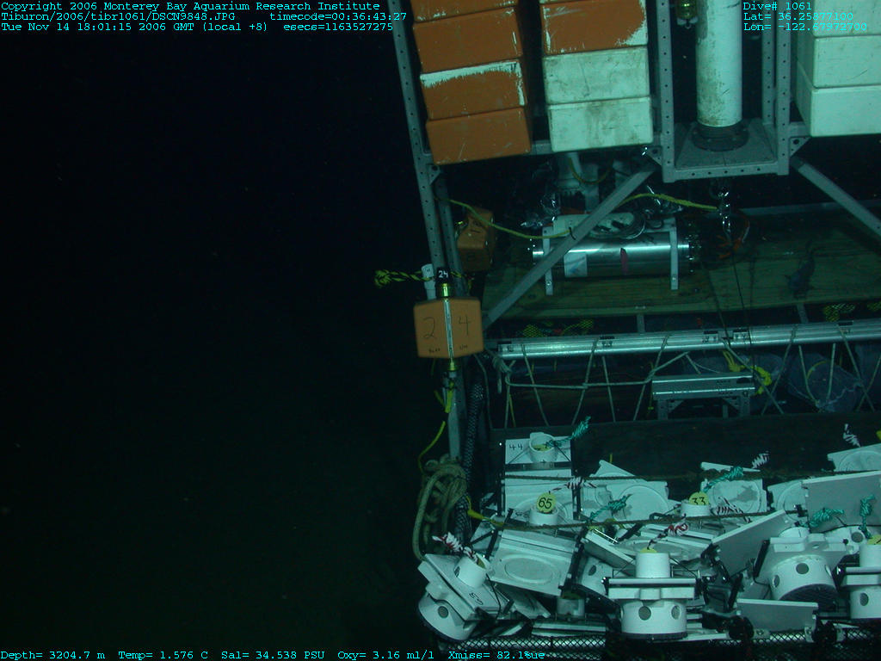Viewport: 881px width, 661px height.
Task: Click the white vertical tube at the top
Action: tap(718, 65)
